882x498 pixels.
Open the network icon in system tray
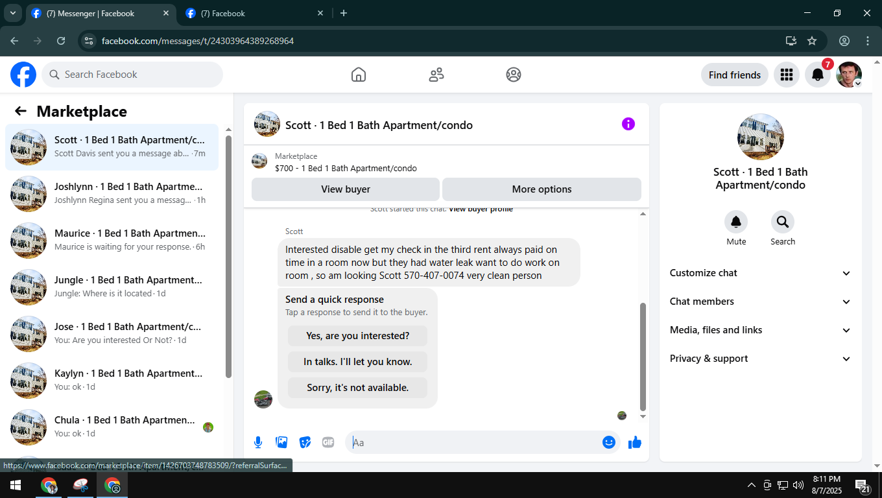[783, 485]
